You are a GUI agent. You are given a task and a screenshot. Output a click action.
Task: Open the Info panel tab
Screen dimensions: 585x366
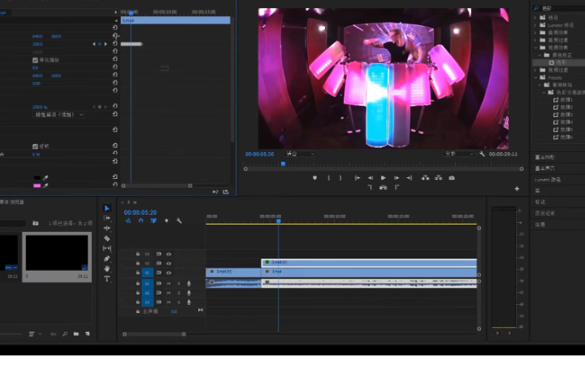(539, 224)
